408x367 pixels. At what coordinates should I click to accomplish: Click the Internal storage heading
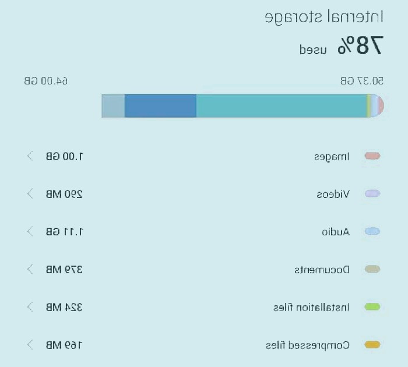(x=324, y=16)
